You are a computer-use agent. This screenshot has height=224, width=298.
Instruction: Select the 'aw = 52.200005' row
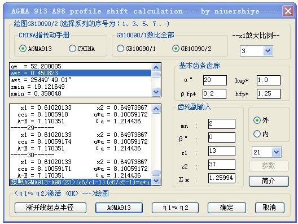[x=81, y=67]
